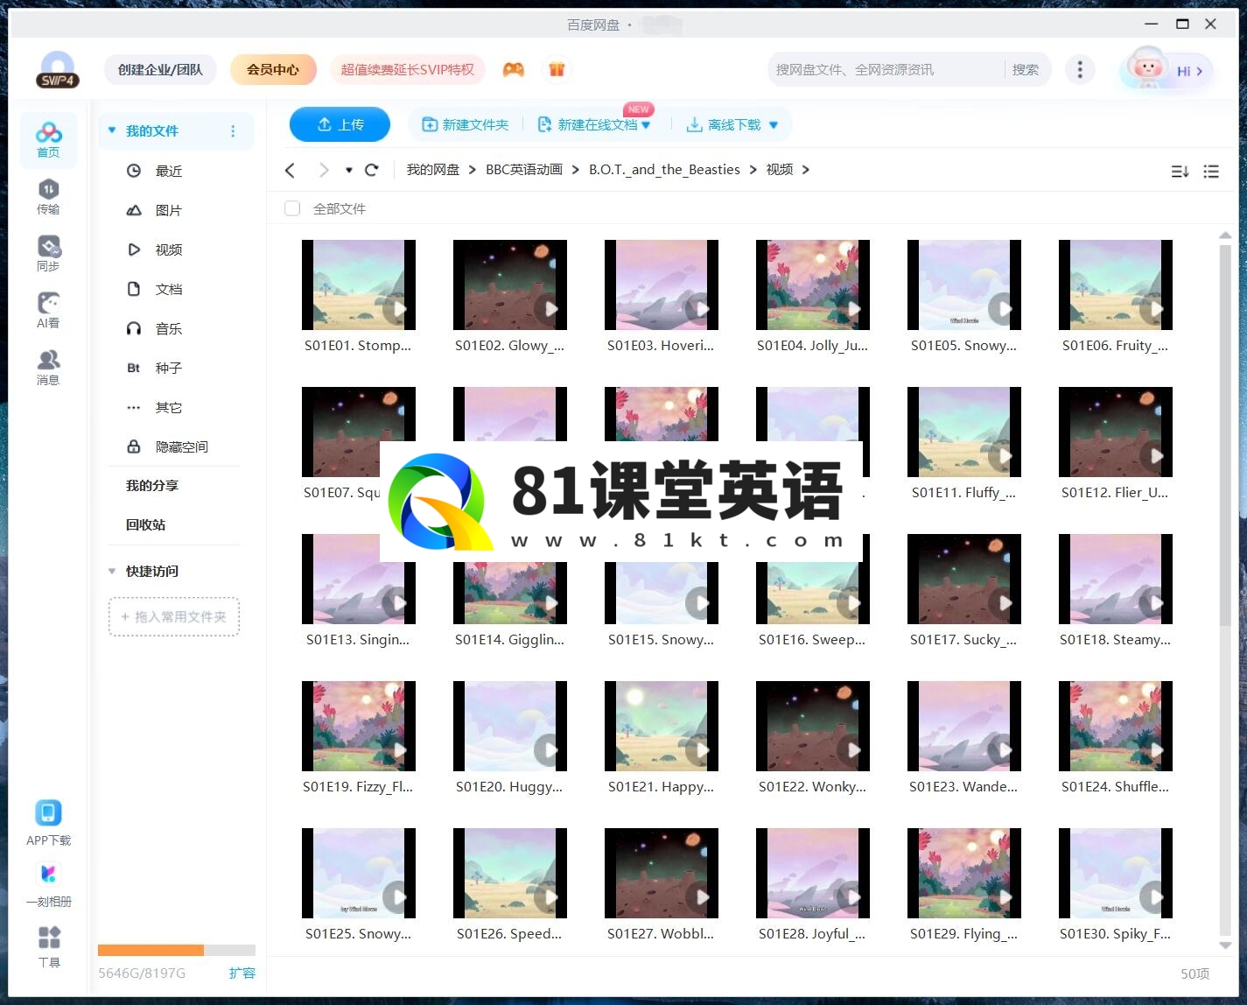Click the refresh icon in navigation bar
Viewport: 1247px width, 1005px height.
(x=372, y=170)
